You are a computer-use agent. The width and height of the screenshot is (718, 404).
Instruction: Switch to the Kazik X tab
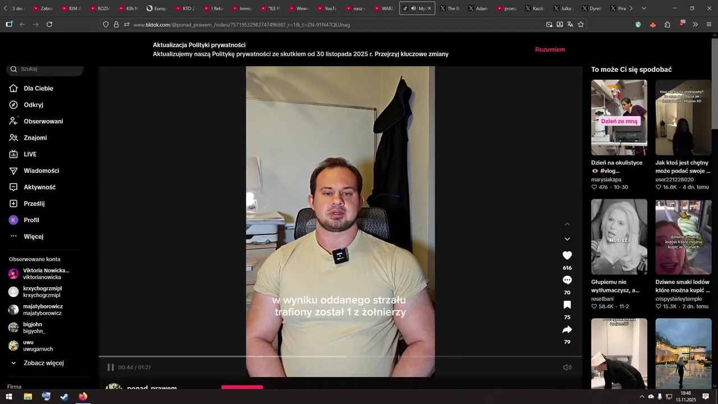tap(535, 8)
